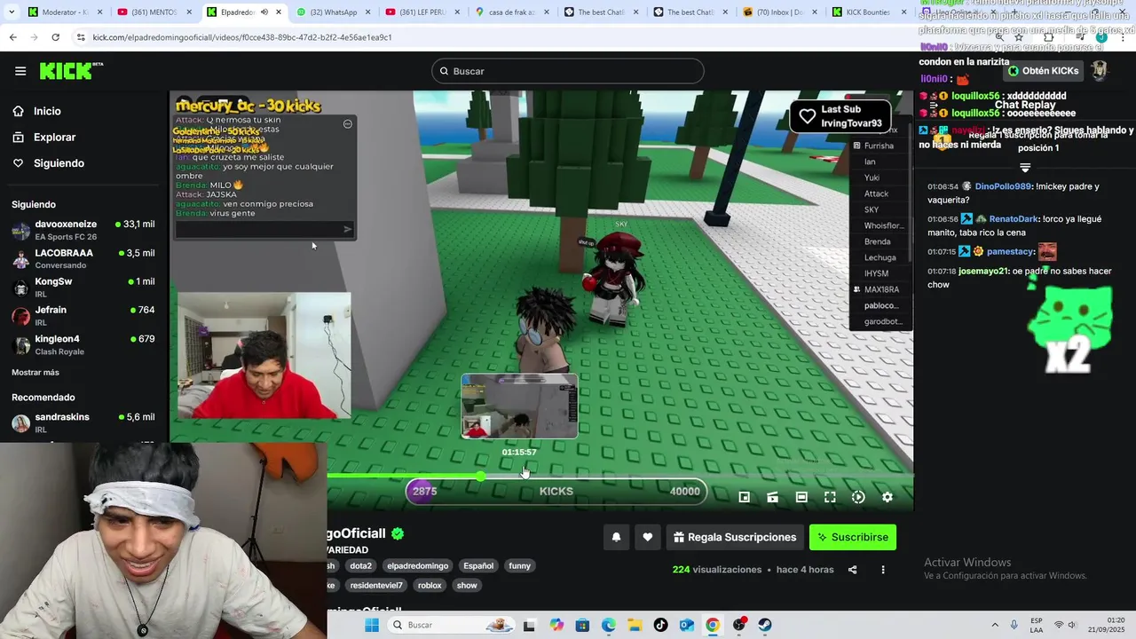1136x639 pixels.
Task: Click Obtén KICKs button
Action: point(1044,71)
